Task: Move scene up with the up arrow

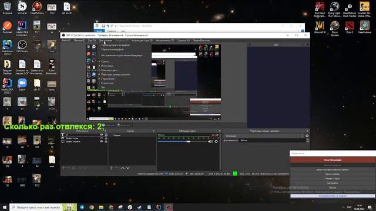Action: click(123, 168)
